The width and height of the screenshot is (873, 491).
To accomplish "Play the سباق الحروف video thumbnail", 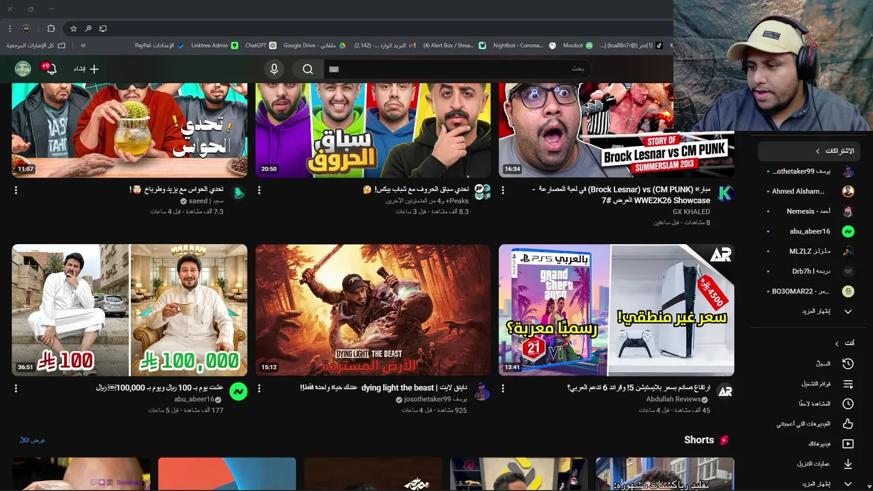I will click(x=373, y=130).
